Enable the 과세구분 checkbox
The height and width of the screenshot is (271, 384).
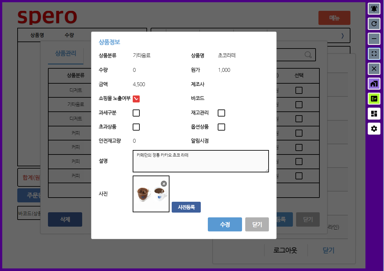click(x=136, y=113)
